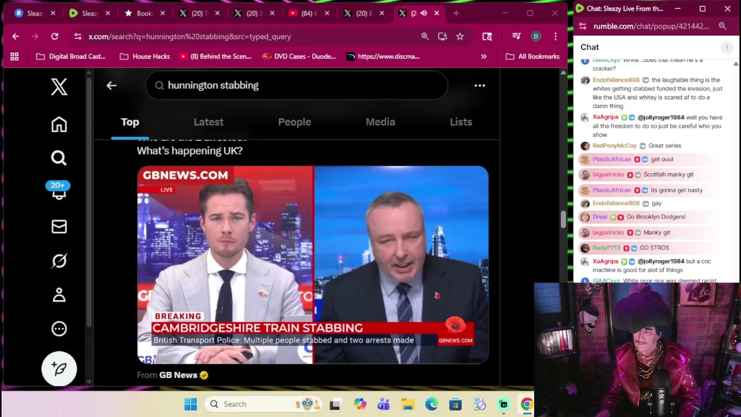The height and width of the screenshot is (417, 741).
Task: Open the Explore magnifier in X sidebar
Action: [x=59, y=158]
